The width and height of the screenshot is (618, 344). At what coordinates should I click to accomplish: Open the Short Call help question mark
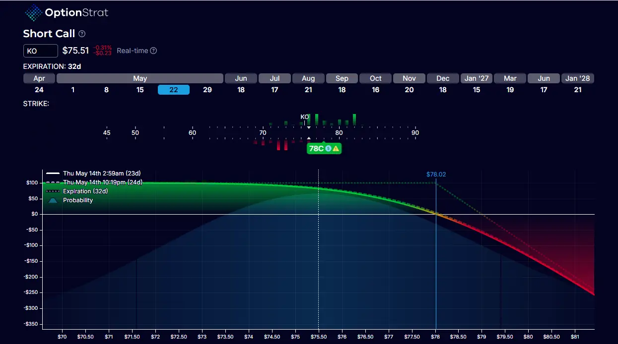click(82, 34)
